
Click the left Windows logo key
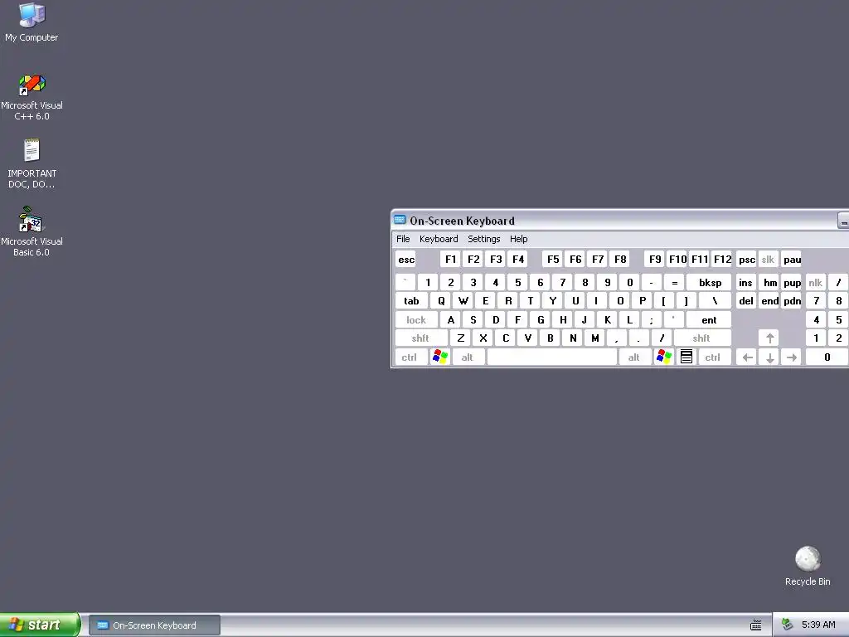439,357
